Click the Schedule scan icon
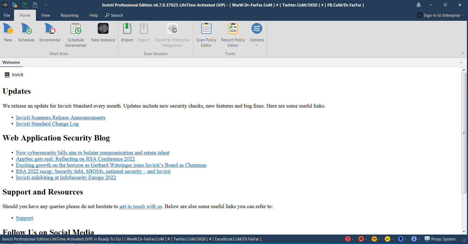Image resolution: width=468 pixels, height=244 pixels. [26, 32]
